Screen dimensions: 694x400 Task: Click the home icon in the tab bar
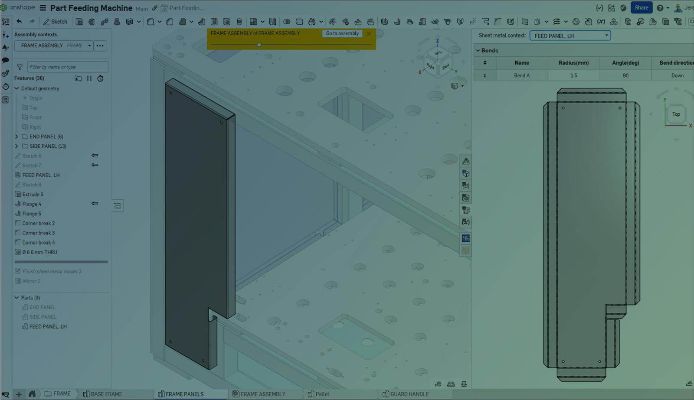[x=32, y=394]
